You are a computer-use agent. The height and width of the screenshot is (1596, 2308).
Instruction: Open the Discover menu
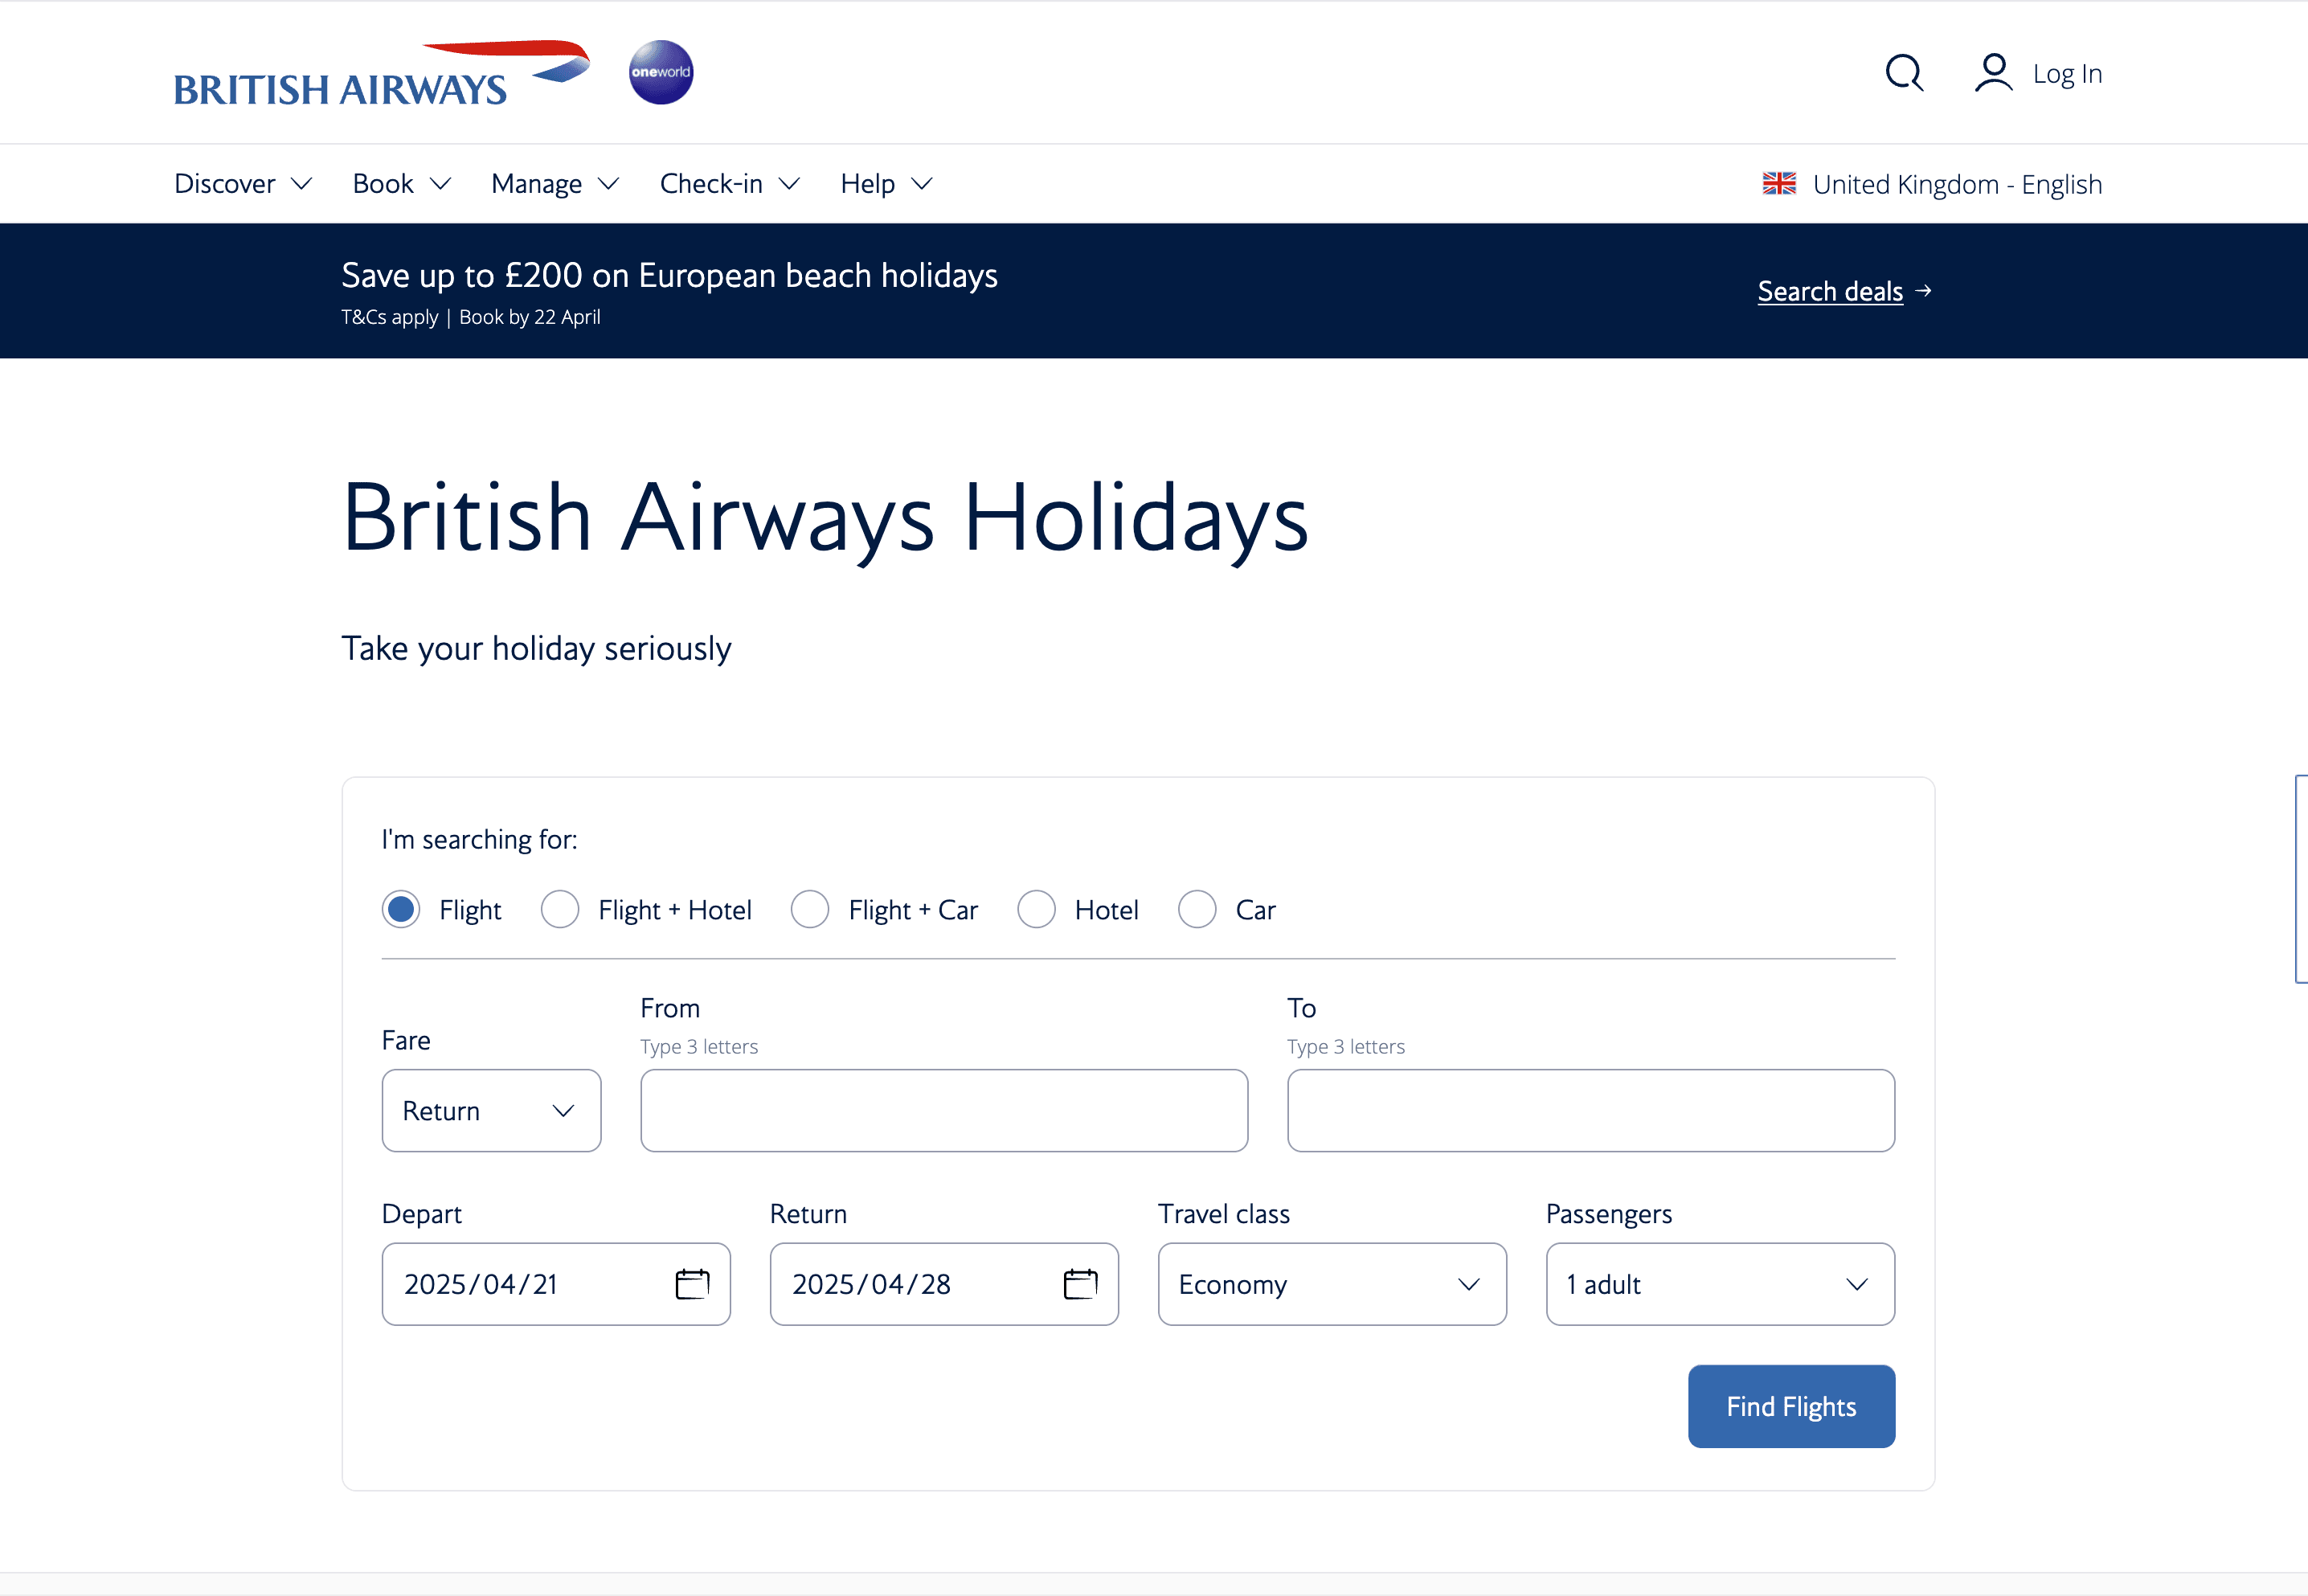243,184
